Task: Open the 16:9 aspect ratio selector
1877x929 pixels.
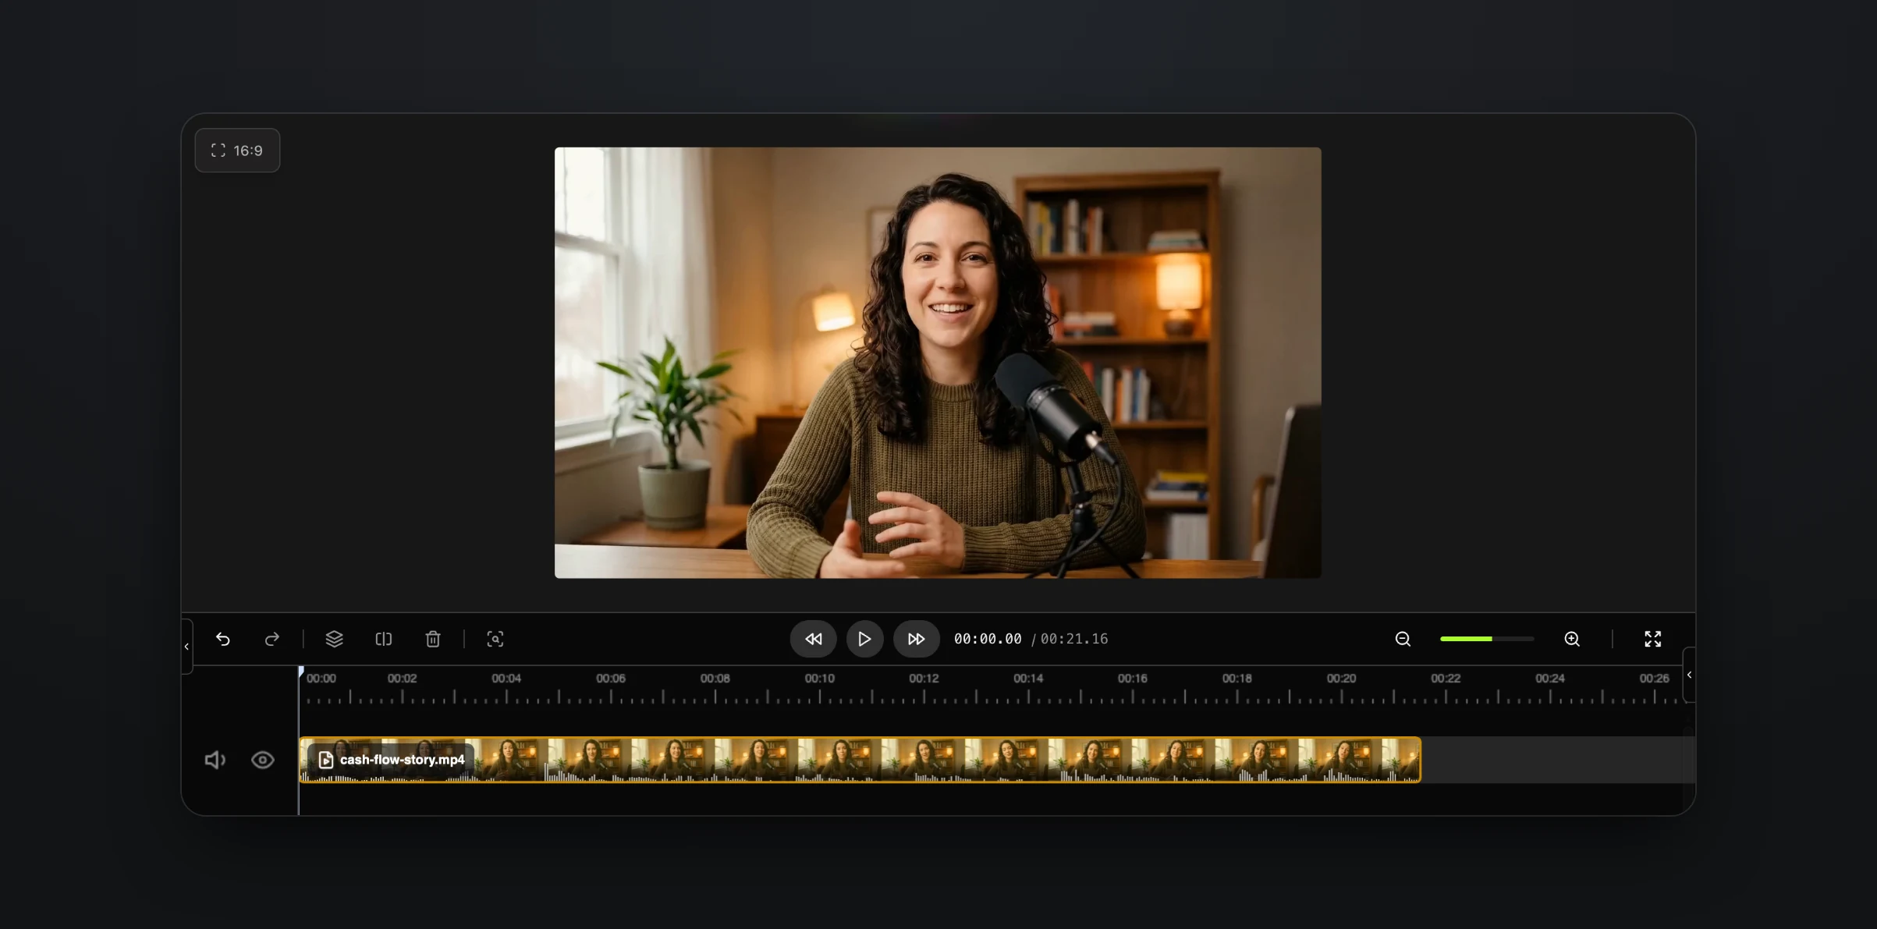Action: [237, 151]
